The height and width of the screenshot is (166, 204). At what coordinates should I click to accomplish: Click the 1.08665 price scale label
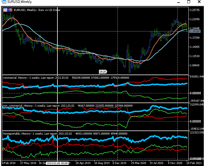coord(195,65)
